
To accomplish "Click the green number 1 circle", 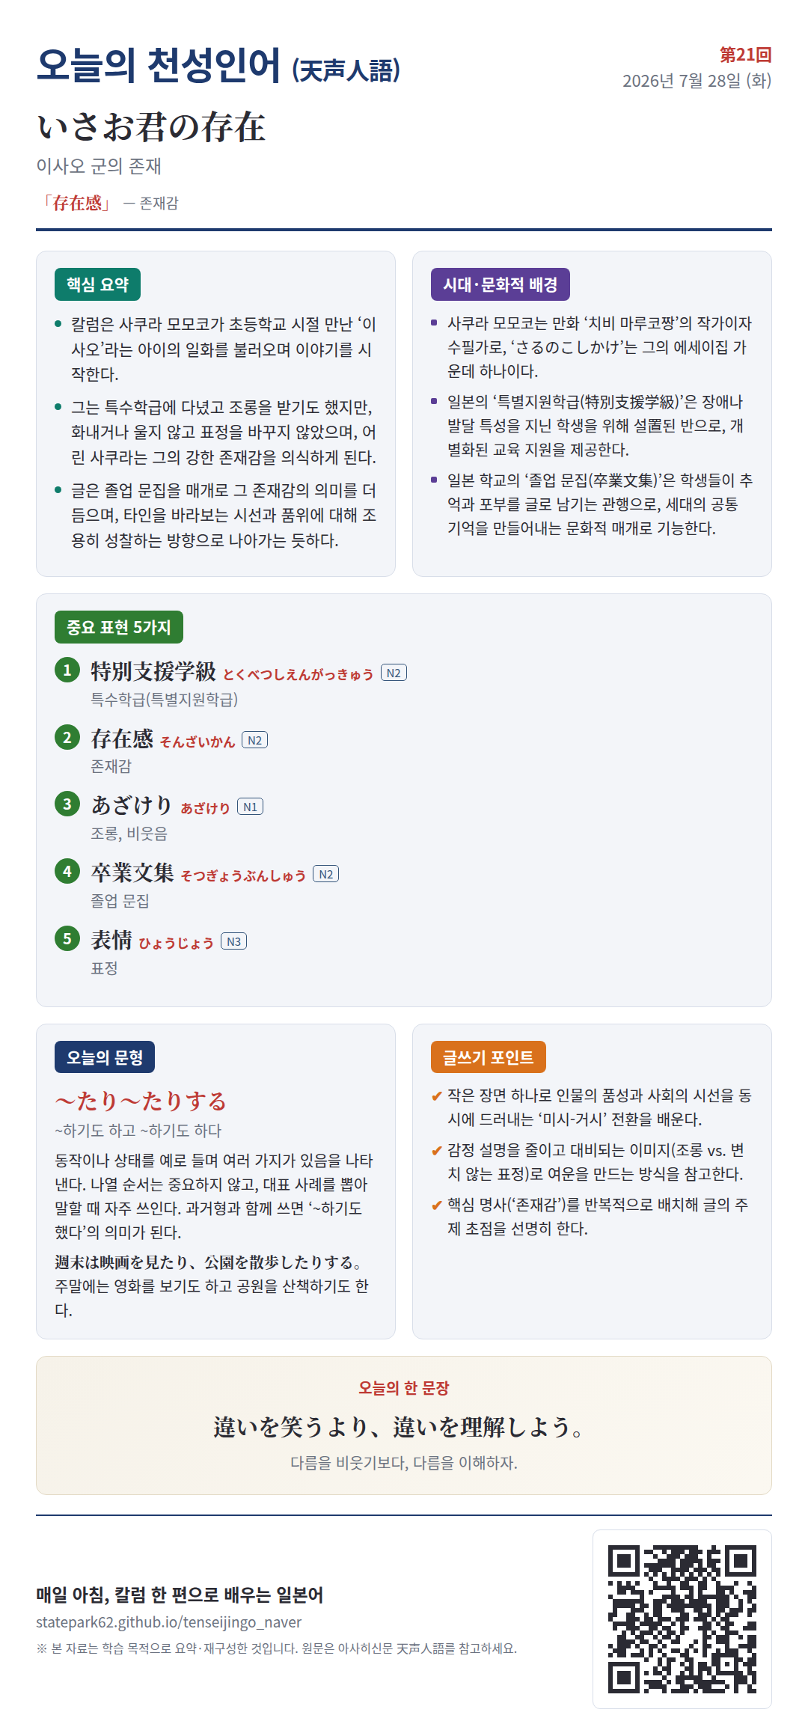I will (x=67, y=670).
